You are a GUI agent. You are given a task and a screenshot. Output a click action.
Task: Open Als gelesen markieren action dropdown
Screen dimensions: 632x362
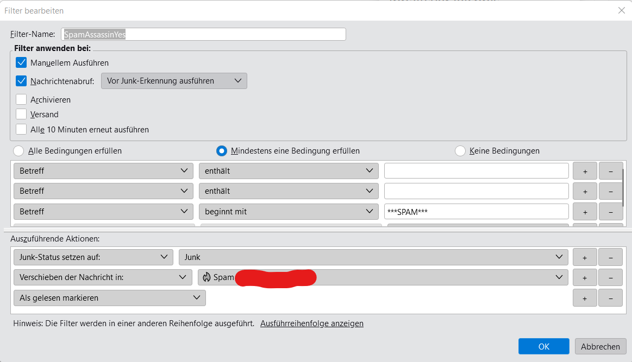[x=109, y=298]
